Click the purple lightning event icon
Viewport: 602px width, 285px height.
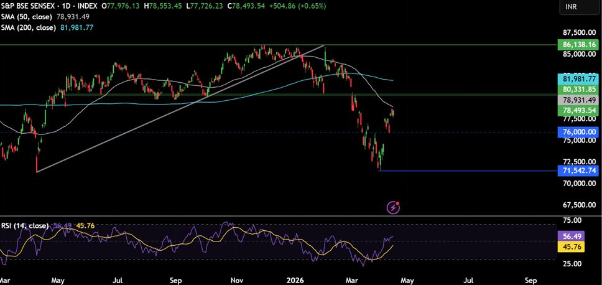point(393,207)
